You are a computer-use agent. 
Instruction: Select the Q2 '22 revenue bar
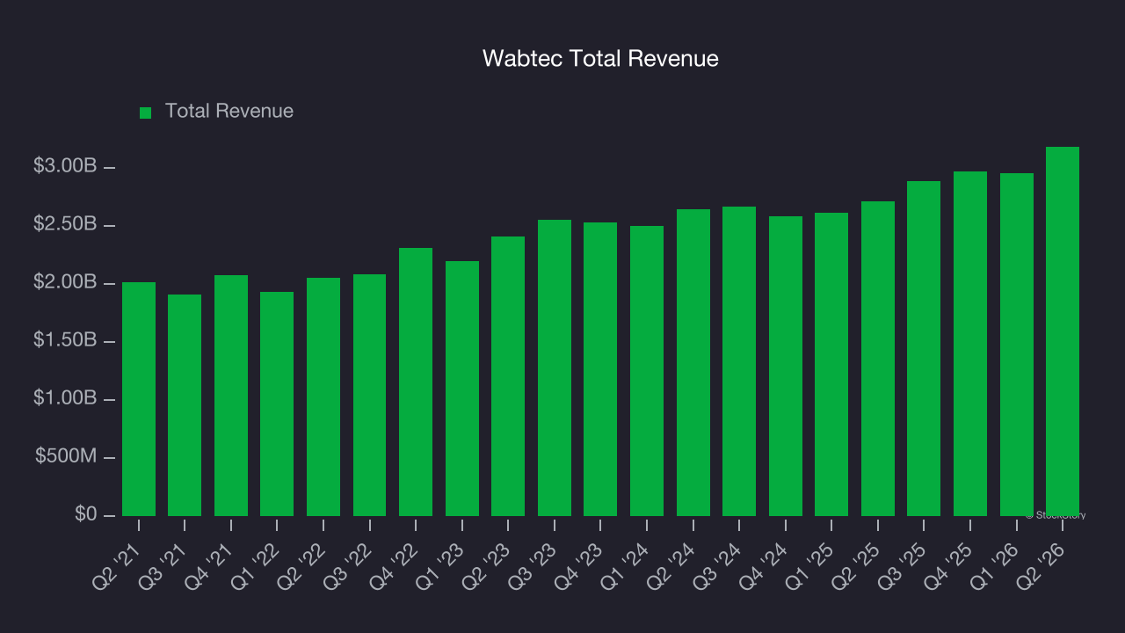tap(323, 397)
